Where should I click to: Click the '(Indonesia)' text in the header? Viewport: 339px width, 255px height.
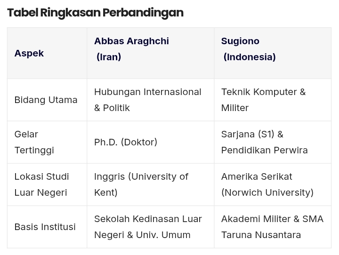(x=250, y=57)
